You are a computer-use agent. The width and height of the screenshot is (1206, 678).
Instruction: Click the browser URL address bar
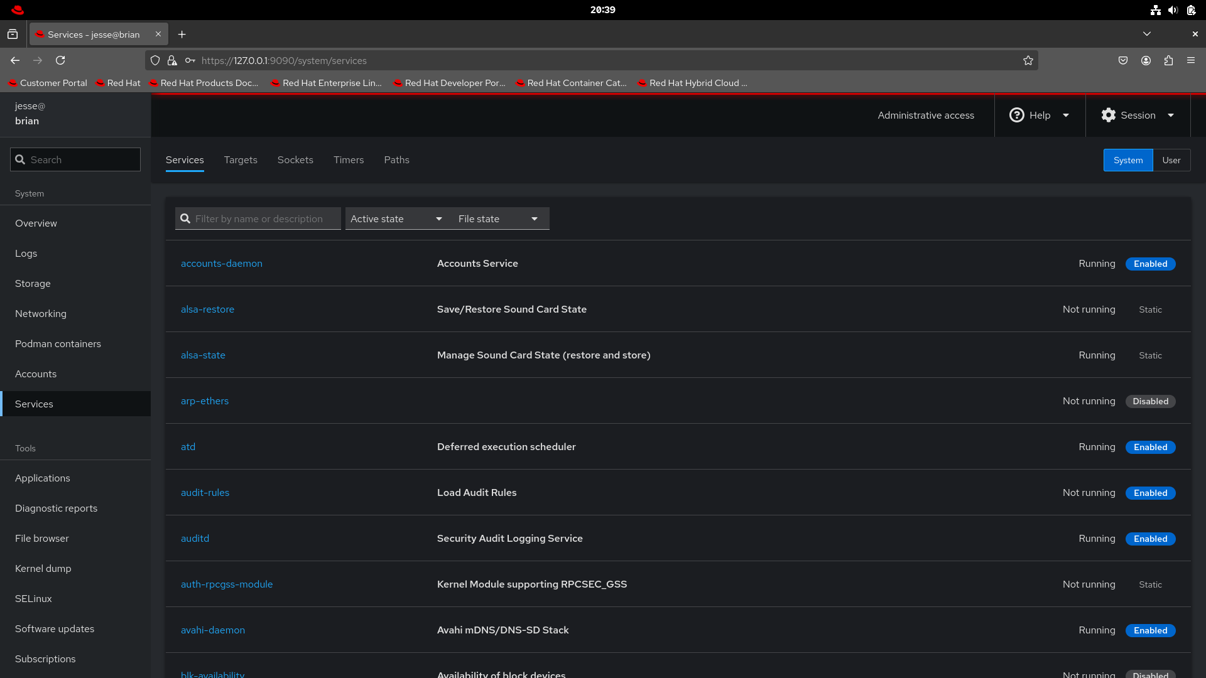(x=590, y=60)
